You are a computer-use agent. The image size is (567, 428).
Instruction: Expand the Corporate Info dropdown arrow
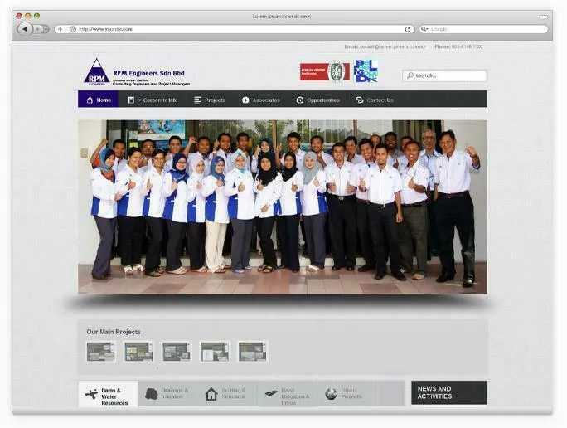[x=139, y=100]
